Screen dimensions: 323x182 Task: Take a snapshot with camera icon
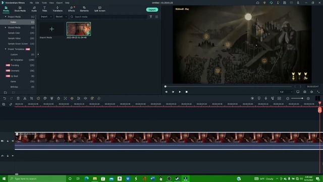[305, 92]
